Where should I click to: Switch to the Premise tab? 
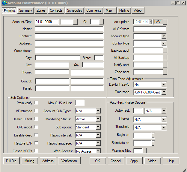[9, 11]
